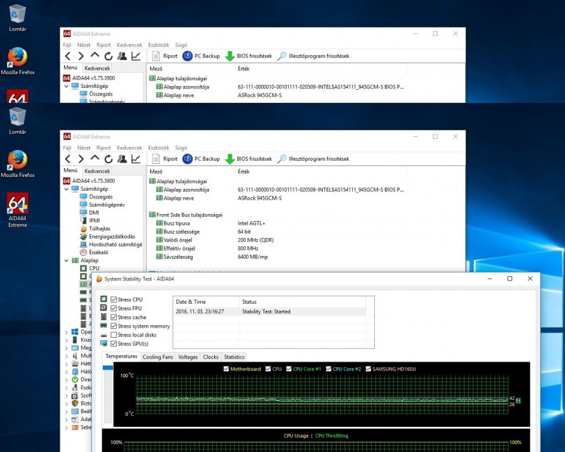The width and height of the screenshot is (565, 452).
Task: Collapse Számítógép node in the upper AIDA64 tree
Action: (x=67, y=86)
